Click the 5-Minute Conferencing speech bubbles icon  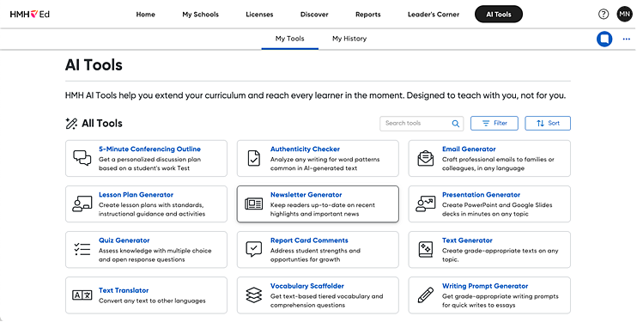pyautogui.click(x=82, y=158)
